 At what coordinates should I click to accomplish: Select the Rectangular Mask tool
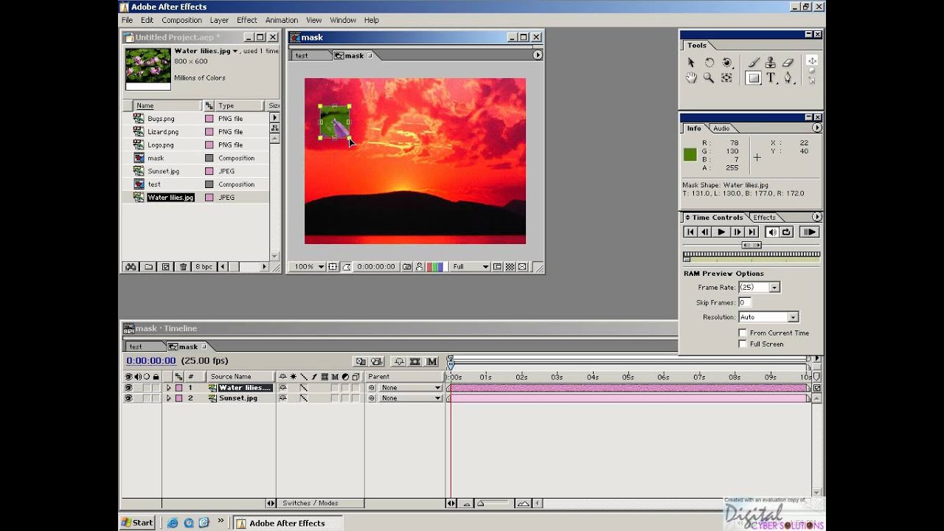(x=753, y=77)
